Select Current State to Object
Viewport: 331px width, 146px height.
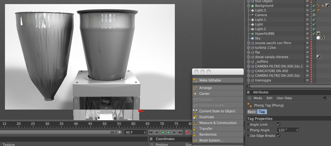point(217,111)
